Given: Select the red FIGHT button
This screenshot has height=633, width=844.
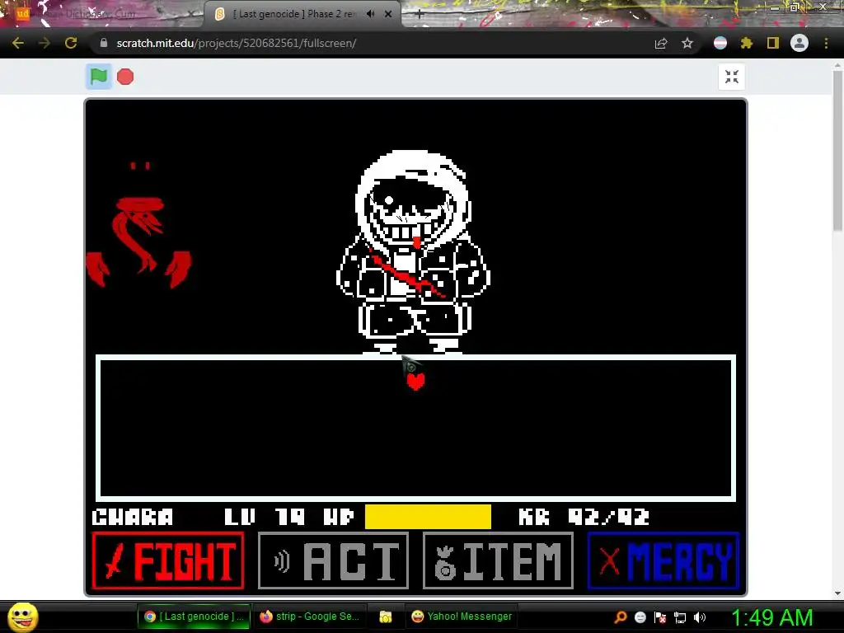Looking at the screenshot, I should click(x=168, y=560).
